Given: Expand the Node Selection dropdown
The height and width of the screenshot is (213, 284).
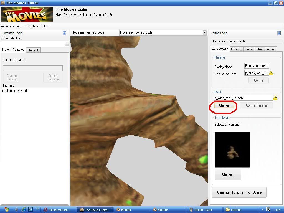Looking at the screenshot, I should pyautogui.click(x=67, y=44).
